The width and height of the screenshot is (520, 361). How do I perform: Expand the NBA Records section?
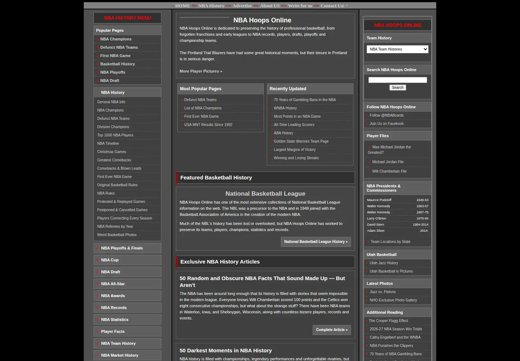[x=127, y=308]
